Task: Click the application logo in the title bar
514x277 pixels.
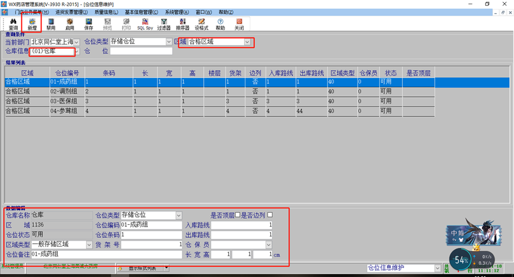Action: point(4,4)
